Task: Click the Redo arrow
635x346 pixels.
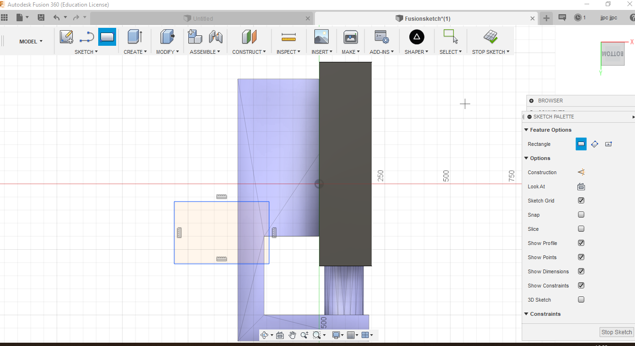Action: 76,18
